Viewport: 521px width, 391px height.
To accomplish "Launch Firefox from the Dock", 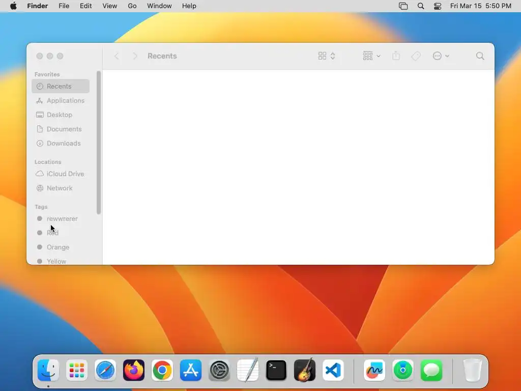I will [x=134, y=370].
